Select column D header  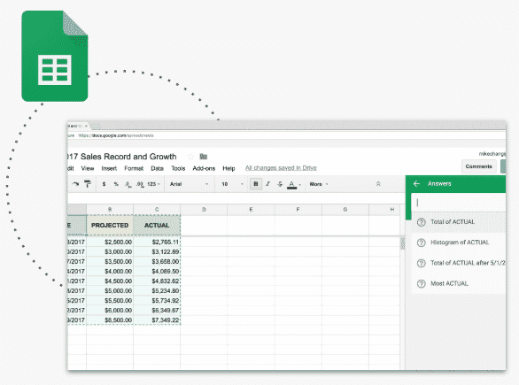[x=204, y=210]
